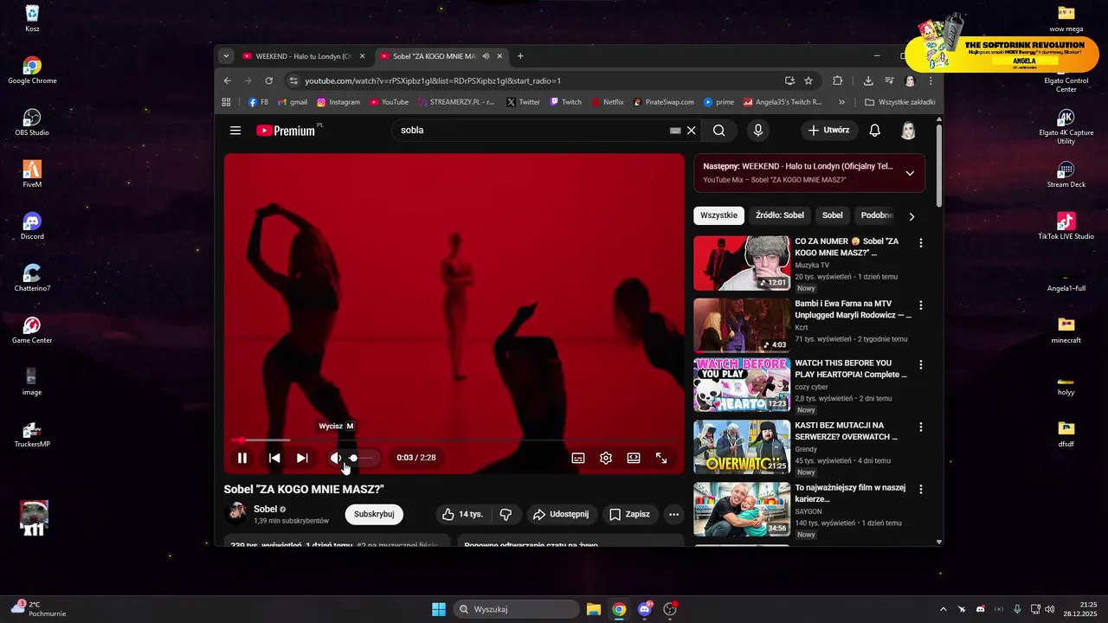The height and width of the screenshot is (623, 1108).
Task: Select the 'Sobel' filter chip
Action: click(x=833, y=215)
